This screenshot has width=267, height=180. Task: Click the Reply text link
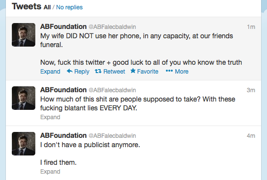(x=82, y=72)
